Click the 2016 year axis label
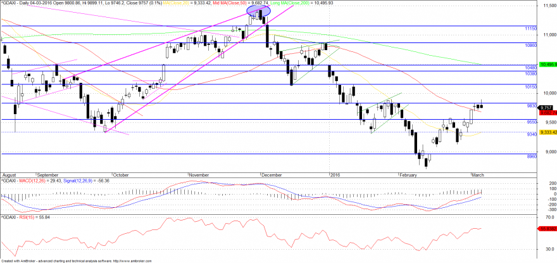Viewport: 557px width, 263px height. point(335,175)
